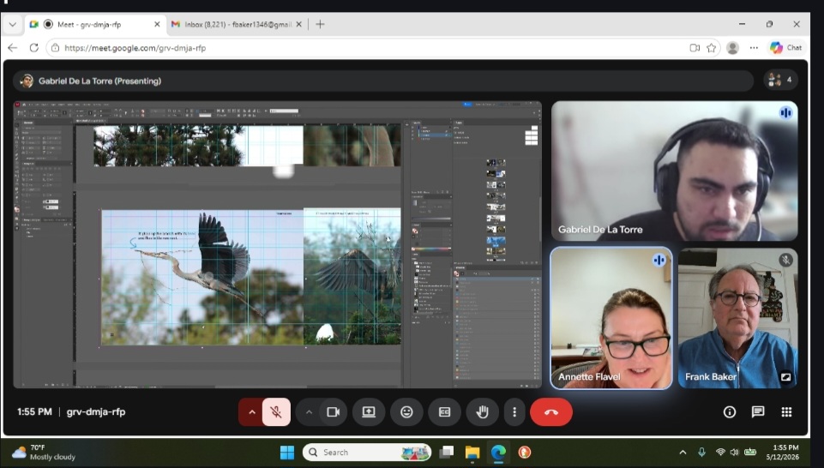Turn on closed captions
Viewport: 824px width, 468px height.
tap(444, 412)
